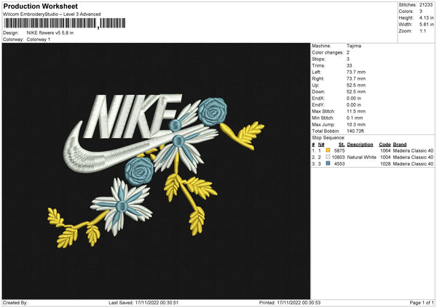Select stitch count 4553 in row 3

[x=339, y=163]
